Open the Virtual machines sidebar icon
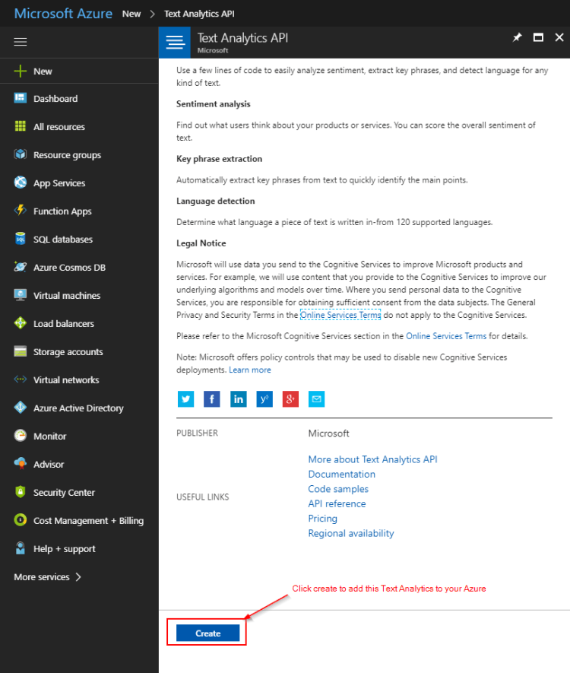This screenshot has height=673, width=570. click(21, 296)
